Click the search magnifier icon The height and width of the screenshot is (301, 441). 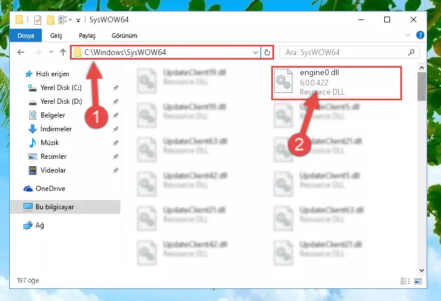tap(411, 52)
